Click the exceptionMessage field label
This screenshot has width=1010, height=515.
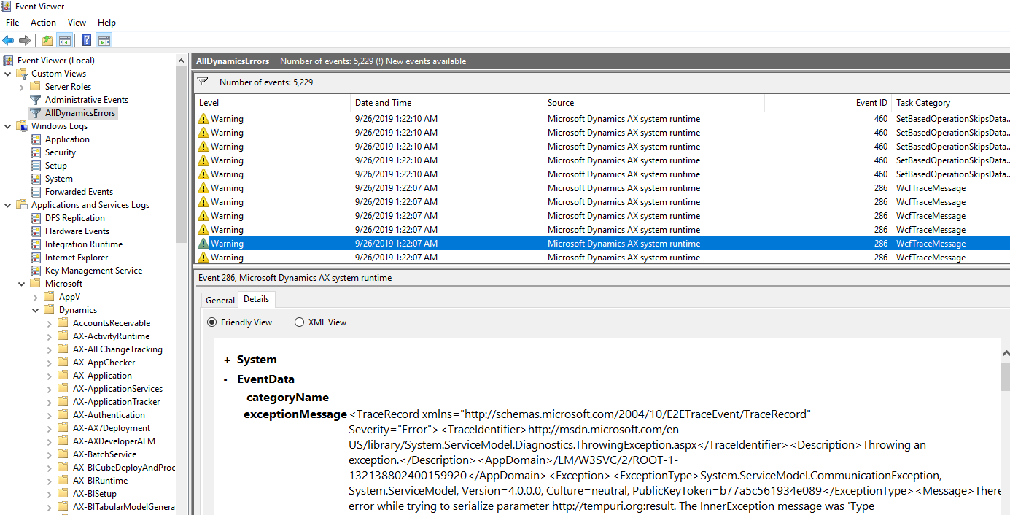click(x=295, y=414)
